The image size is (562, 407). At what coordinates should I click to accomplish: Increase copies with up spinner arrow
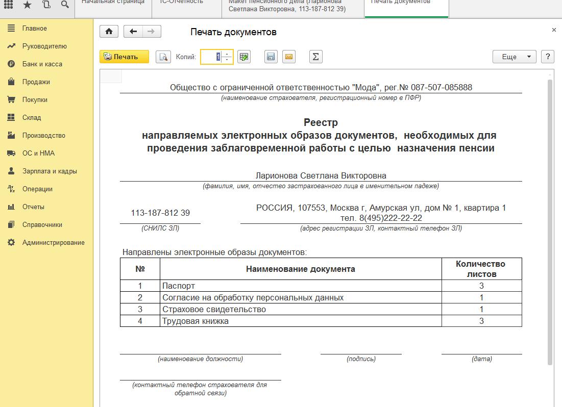pyautogui.click(x=227, y=54)
